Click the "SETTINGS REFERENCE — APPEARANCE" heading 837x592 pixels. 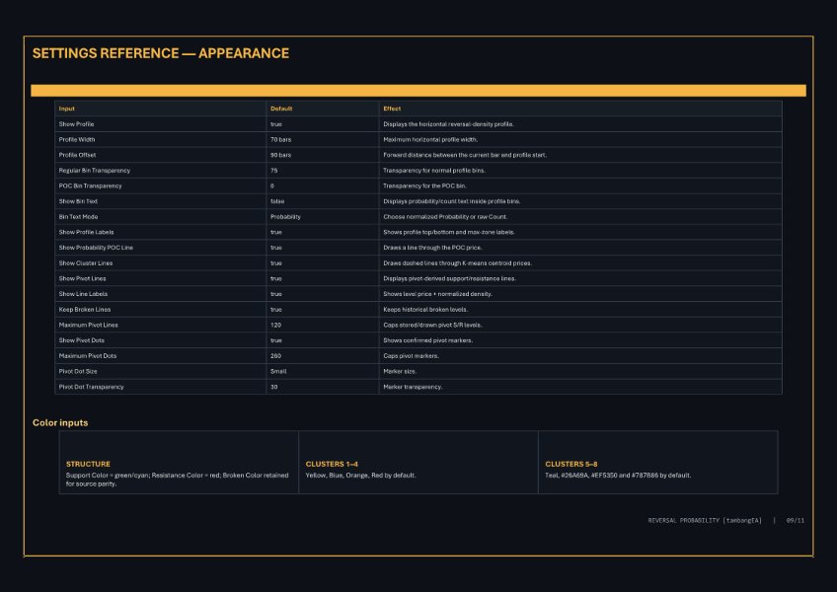(161, 53)
